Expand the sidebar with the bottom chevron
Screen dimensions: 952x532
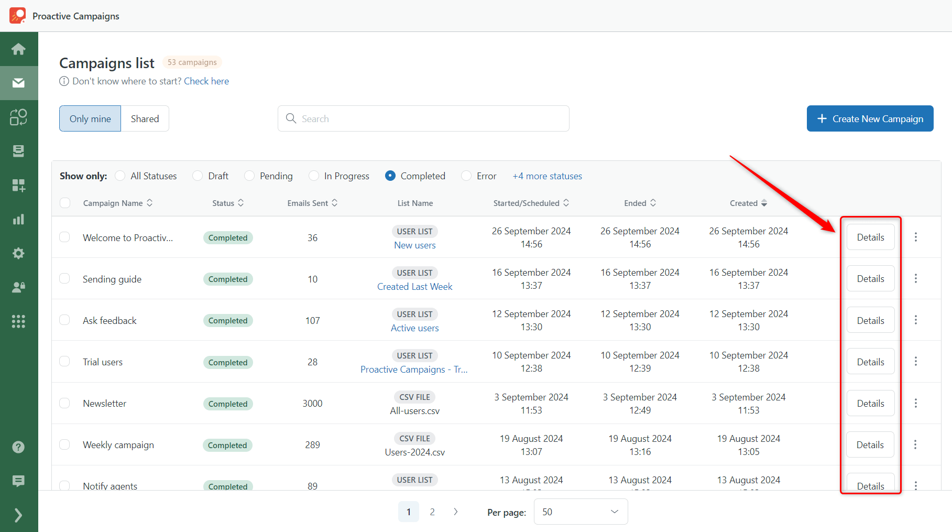18,515
